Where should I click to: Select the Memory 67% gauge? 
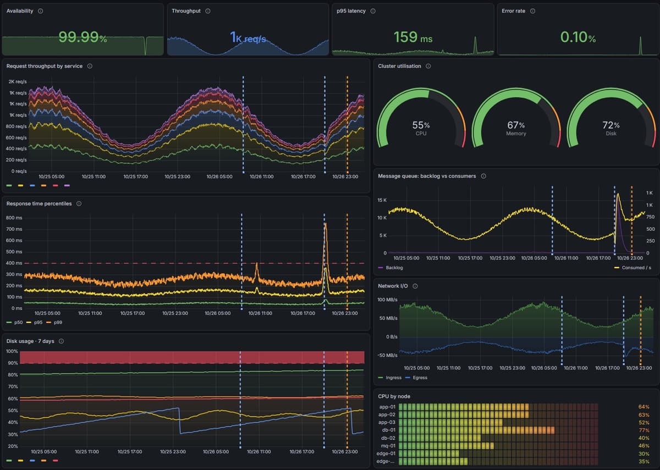[x=516, y=118]
